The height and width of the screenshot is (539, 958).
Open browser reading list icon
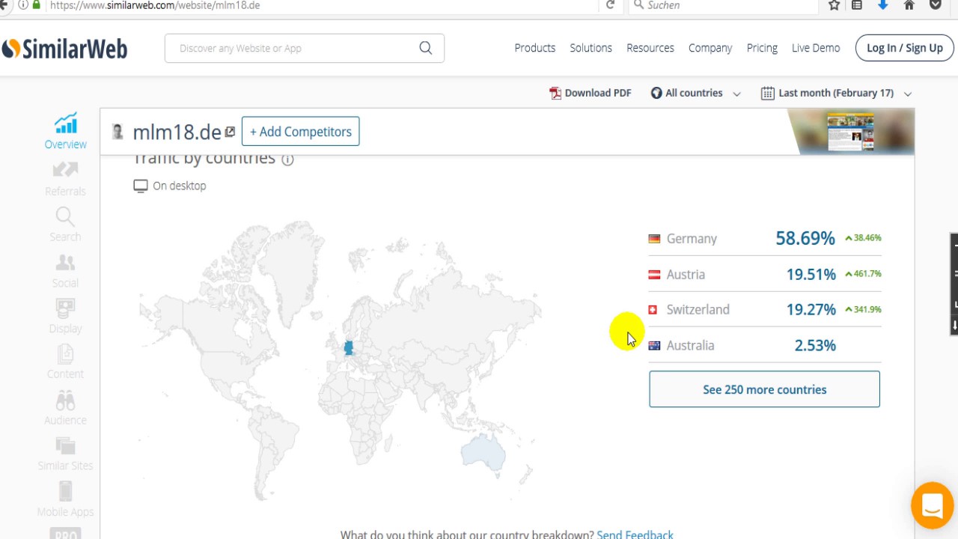click(857, 5)
